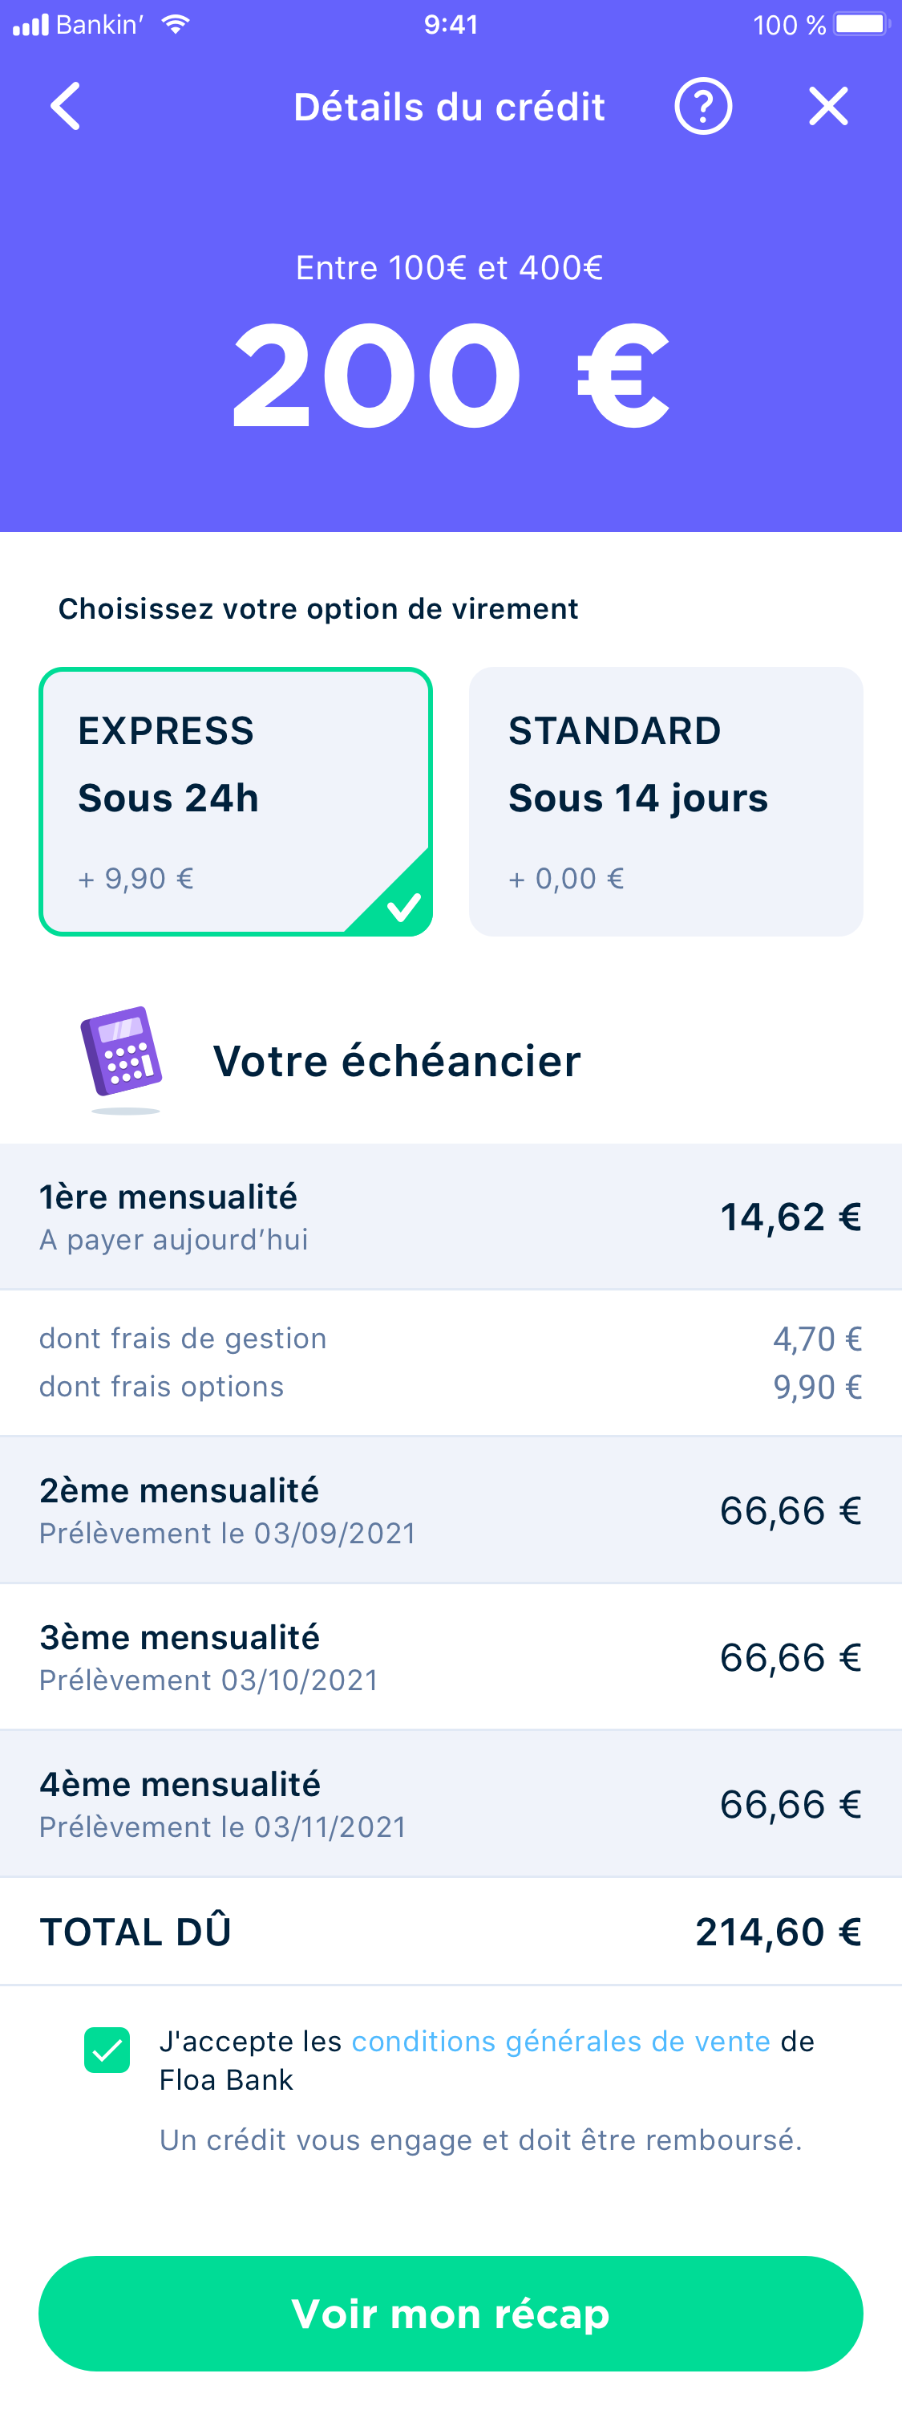Expand the 3ème mensualité row
The height and width of the screenshot is (2410, 902).
(451, 1657)
